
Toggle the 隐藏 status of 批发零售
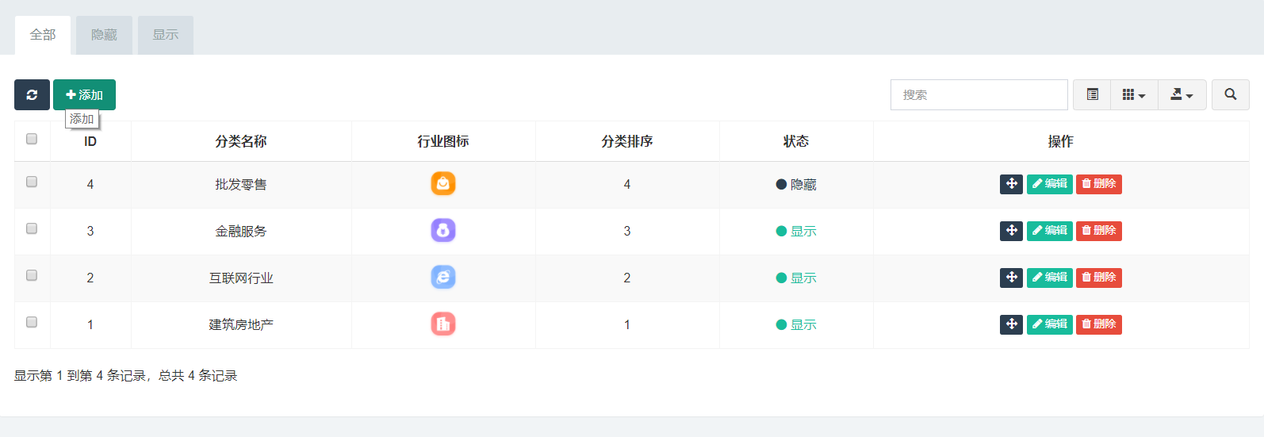[796, 185]
